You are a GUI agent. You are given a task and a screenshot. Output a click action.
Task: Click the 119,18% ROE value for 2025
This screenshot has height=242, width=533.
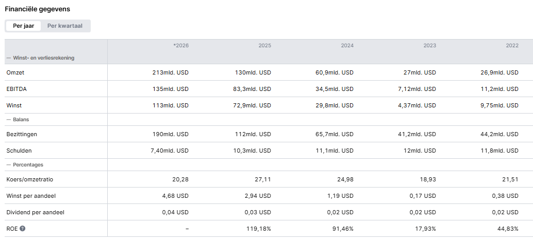coord(259,229)
